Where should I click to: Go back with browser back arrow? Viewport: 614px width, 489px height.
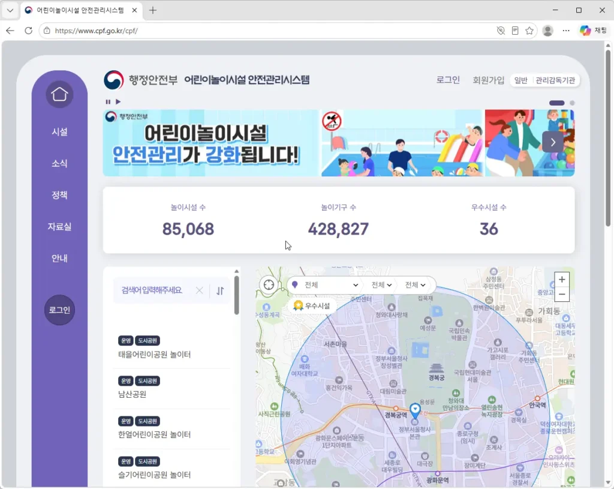10,31
